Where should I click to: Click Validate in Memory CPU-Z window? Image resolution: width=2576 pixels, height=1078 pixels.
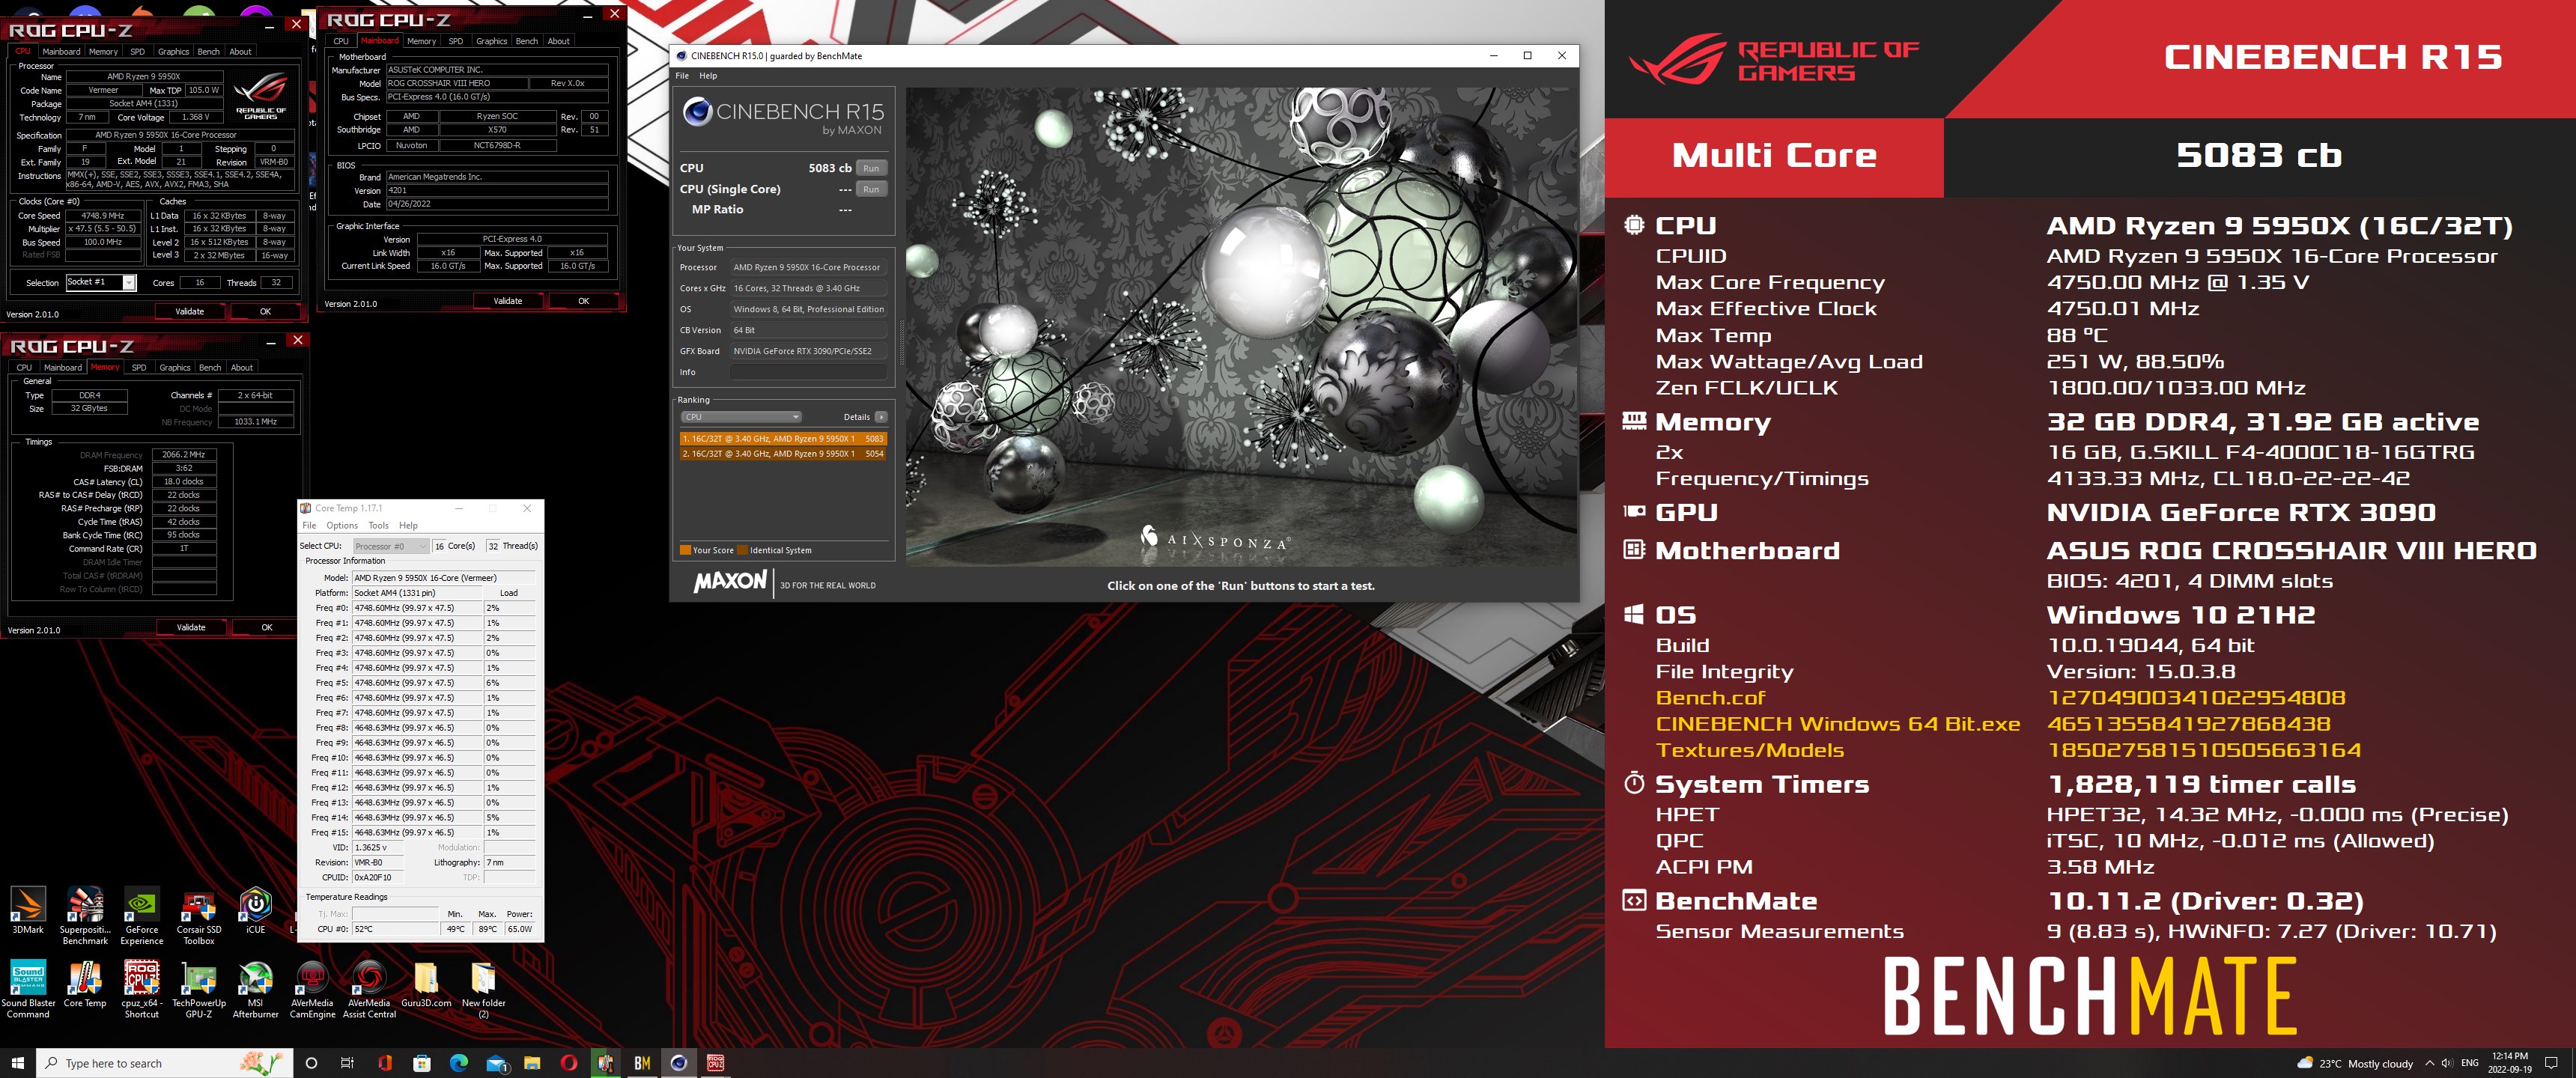(x=191, y=628)
